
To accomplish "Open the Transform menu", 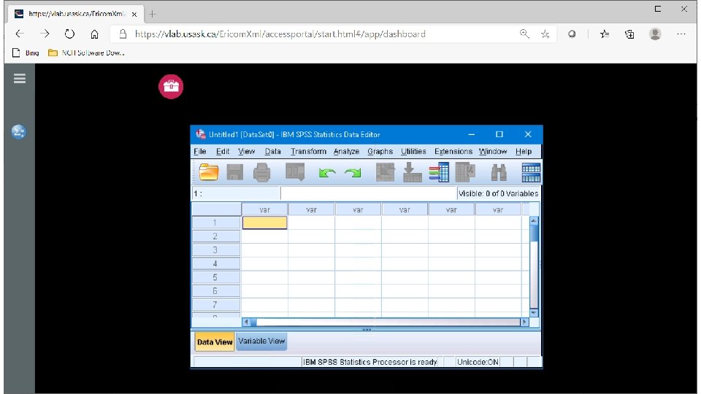I will pos(308,152).
